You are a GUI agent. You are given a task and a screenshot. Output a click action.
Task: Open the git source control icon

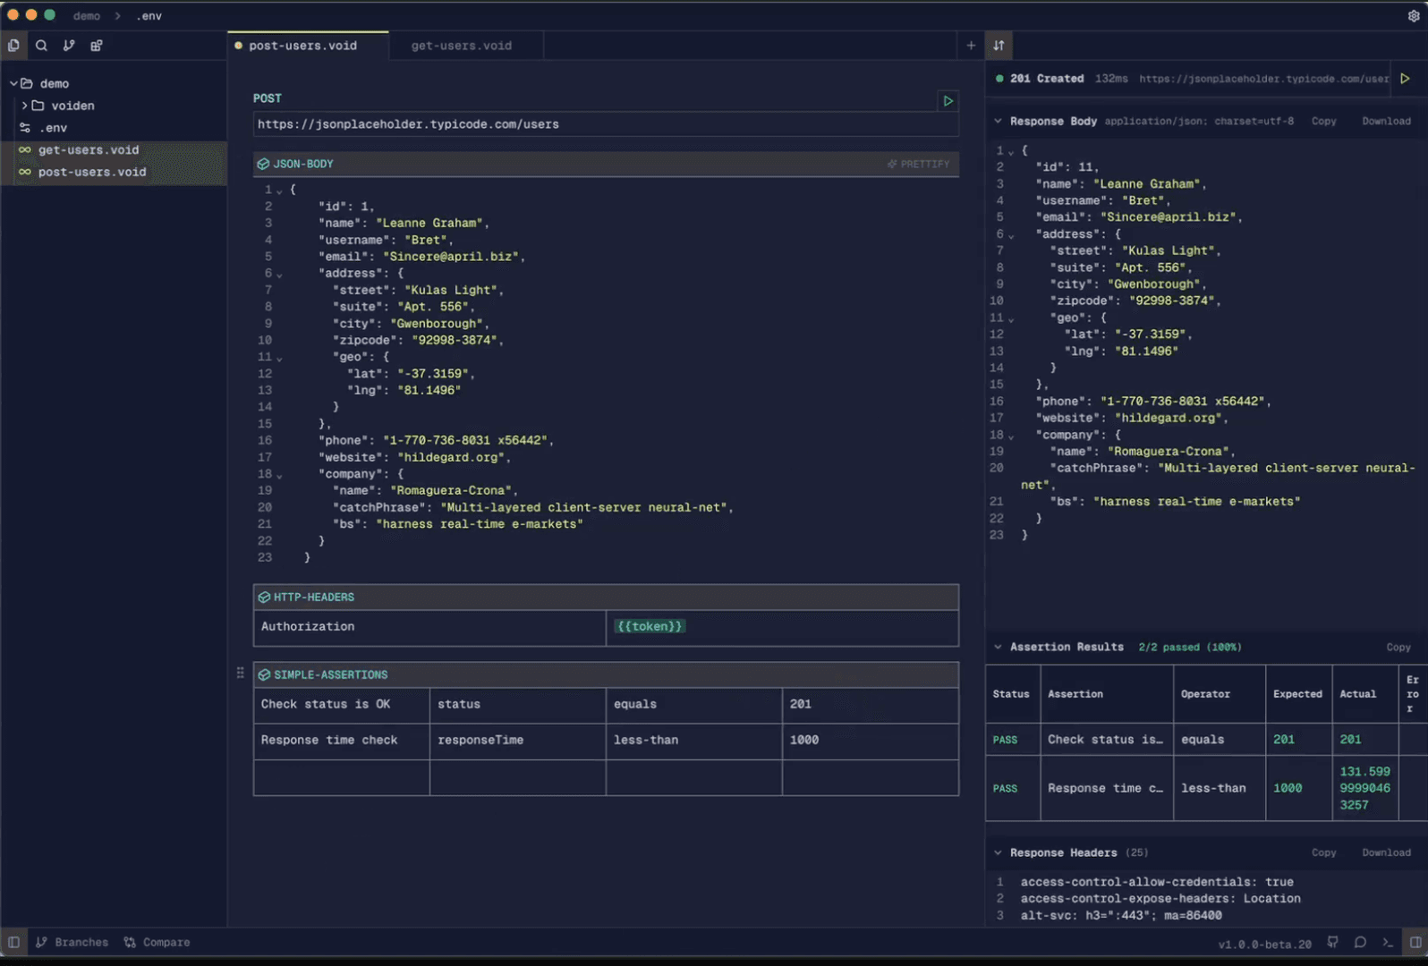click(69, 45)
